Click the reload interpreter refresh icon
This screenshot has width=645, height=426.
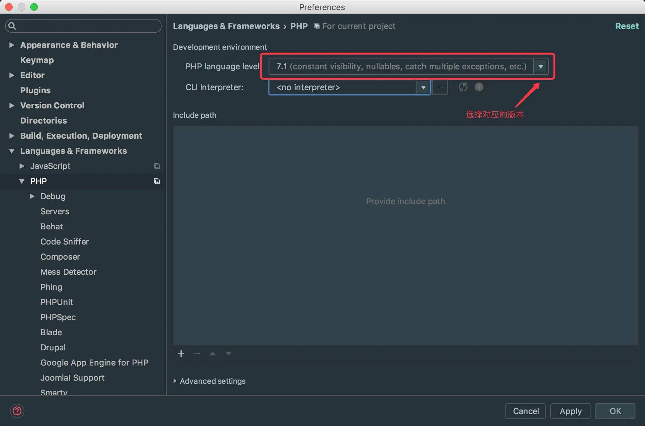(x=463, y=87)
